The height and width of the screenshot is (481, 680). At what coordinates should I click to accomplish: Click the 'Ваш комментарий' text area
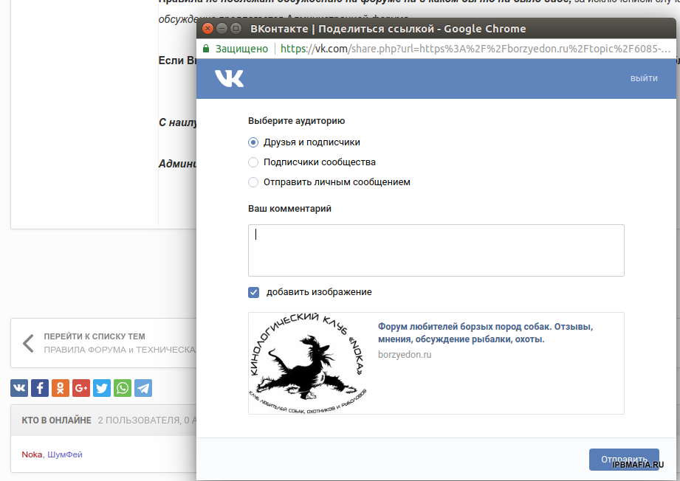pos(436,251)
